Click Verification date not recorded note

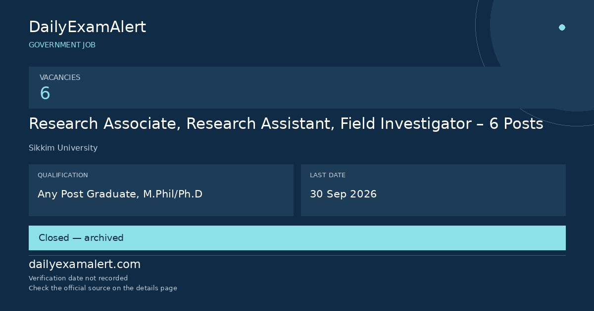[78, 278]
